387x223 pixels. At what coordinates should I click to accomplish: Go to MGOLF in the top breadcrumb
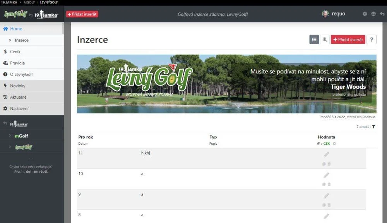pyautogui.click(x=29, y=2)
